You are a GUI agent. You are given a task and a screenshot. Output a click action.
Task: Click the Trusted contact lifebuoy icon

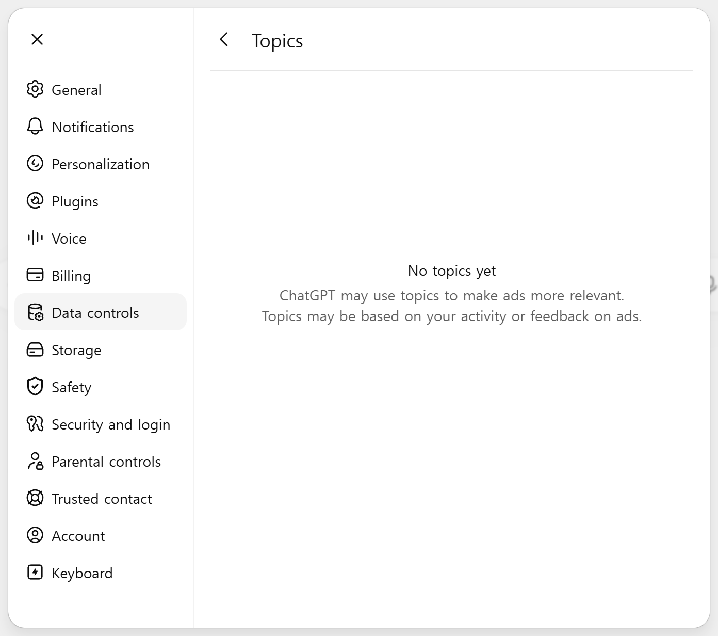(35, 498)
